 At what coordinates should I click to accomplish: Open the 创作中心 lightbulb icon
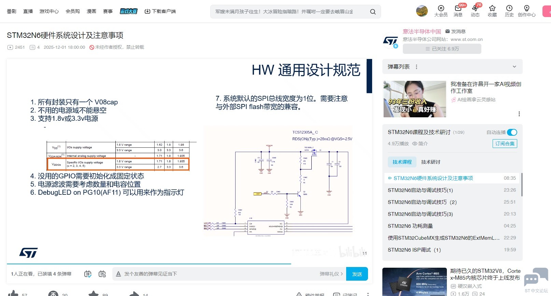point(526,9)
